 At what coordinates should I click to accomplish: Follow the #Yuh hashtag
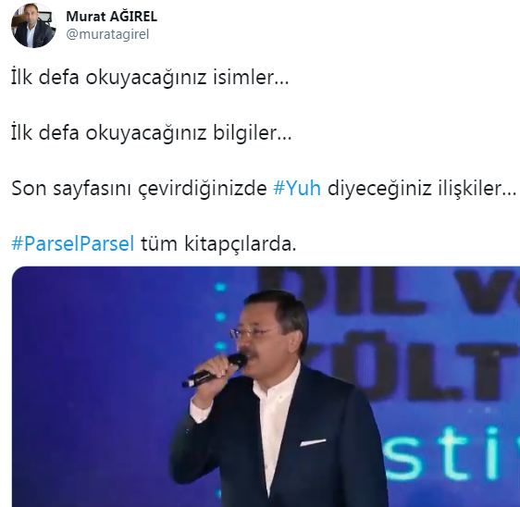(x=297, y=188)
